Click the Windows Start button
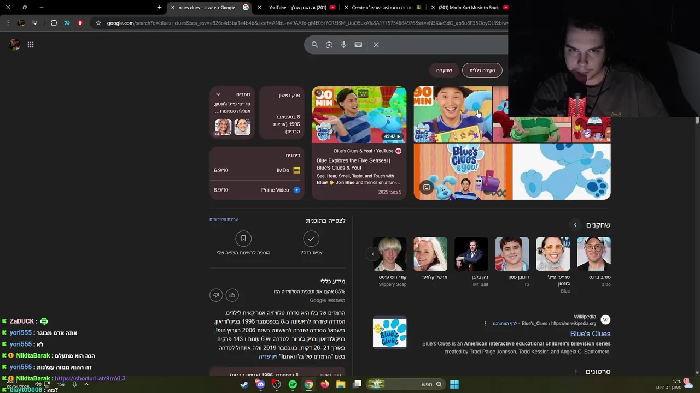The width and height of the screenshot is (700, 393). [x=454, y=384]
